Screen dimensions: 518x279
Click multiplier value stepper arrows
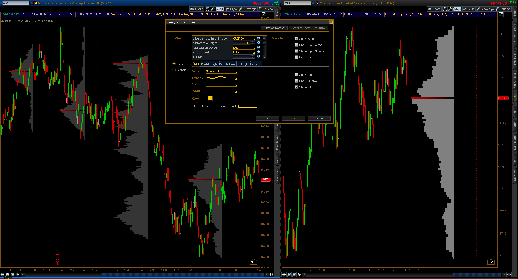(x=253, y=57)
